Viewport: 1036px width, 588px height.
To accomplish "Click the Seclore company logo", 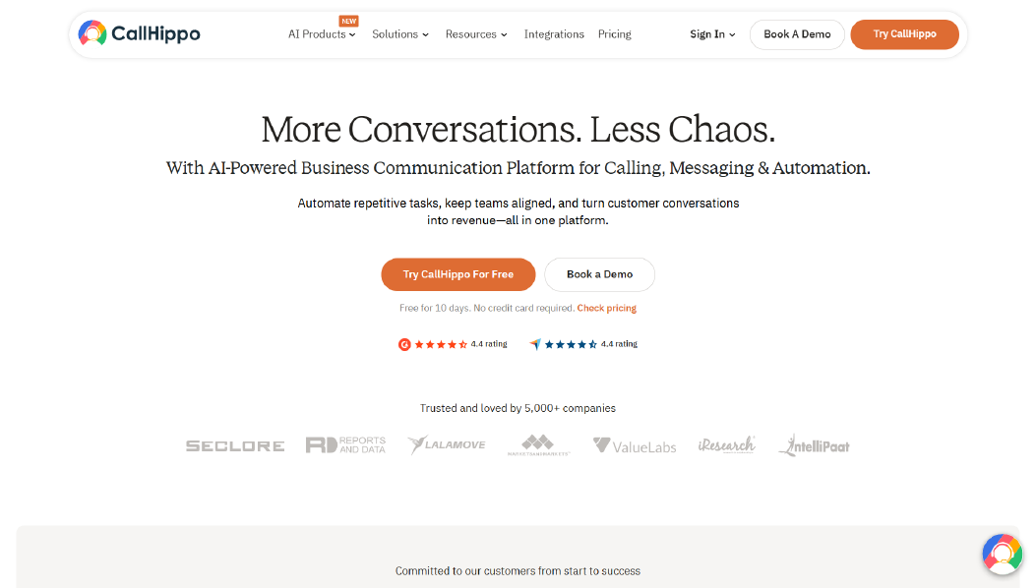I will (x=234, y=444).
